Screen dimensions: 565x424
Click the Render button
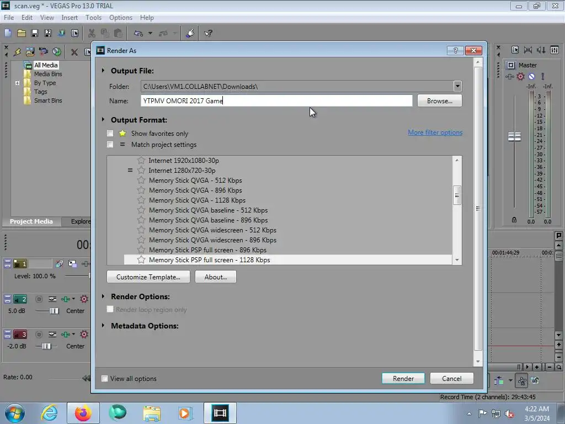point(403,379)
